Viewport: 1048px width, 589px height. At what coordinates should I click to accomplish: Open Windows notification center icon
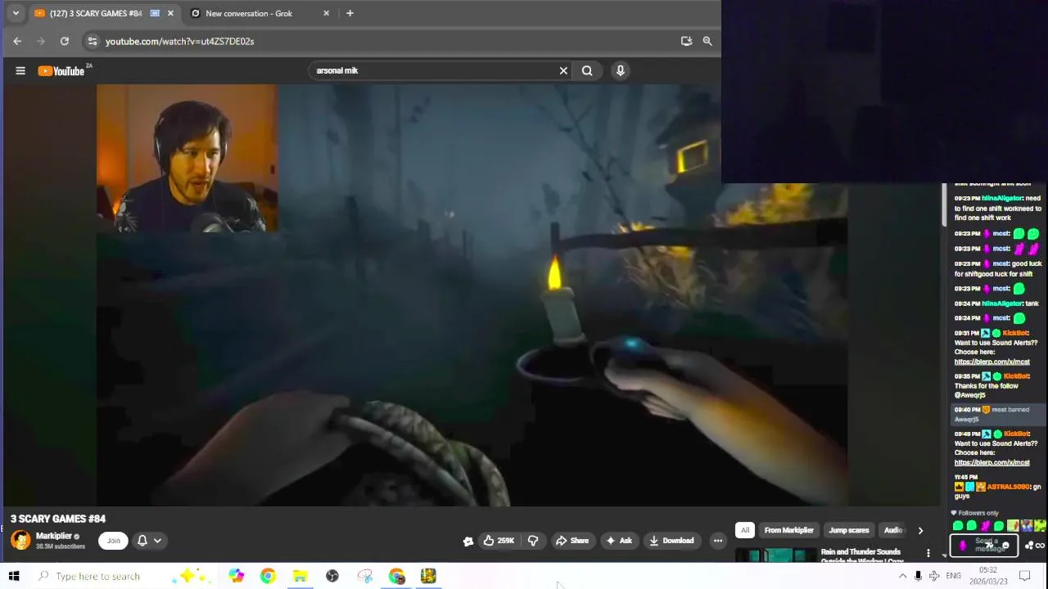click(1024, 576)
